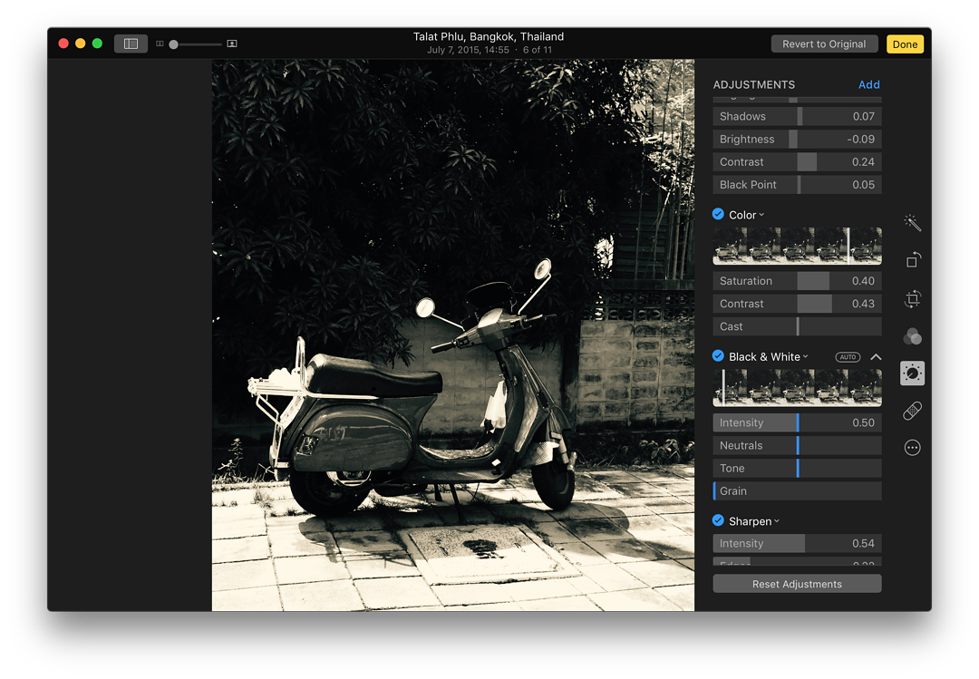979x679 pixels.
Task: Enable AUTO for Black & White
Action: click(848, 356)
